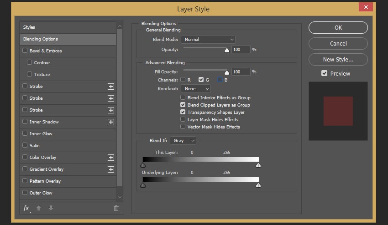
Task: Click Cancel to dismiss the dialog
Action: coord(338,44)
